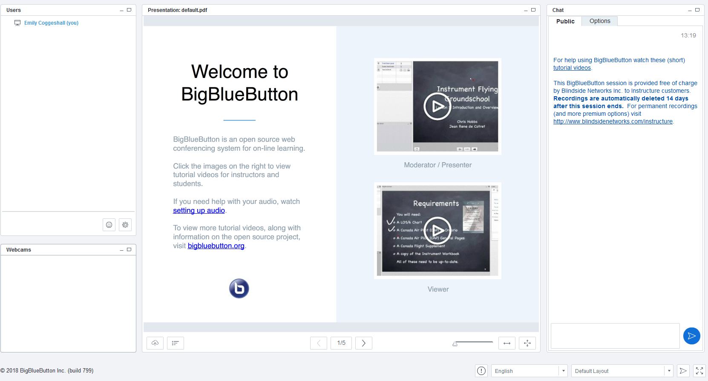This screenshot has width=708, height=381.
Task: Click the paper-plane layout button in the footer
Action: click(683, 371)
